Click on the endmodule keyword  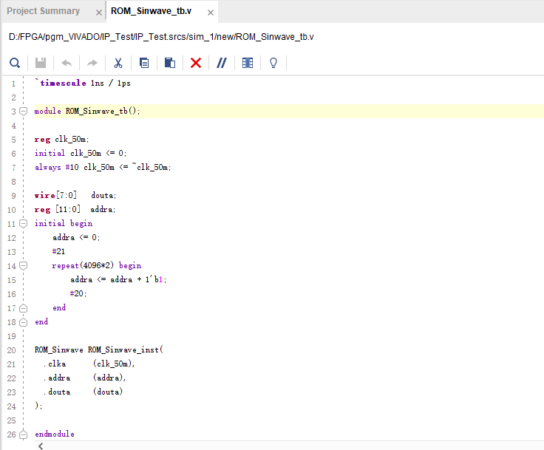pyautogui.click(x=55, y=434)
